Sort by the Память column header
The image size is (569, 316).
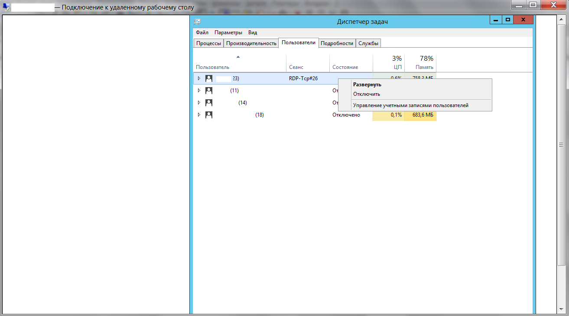tap(420, 63)
